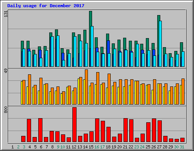Click day label 10 on the x-axis
The image size is (194, 151).
[x=63, y=147]
